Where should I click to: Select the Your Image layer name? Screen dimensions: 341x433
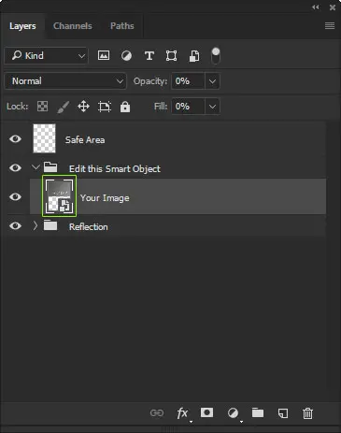pos(105,198)
